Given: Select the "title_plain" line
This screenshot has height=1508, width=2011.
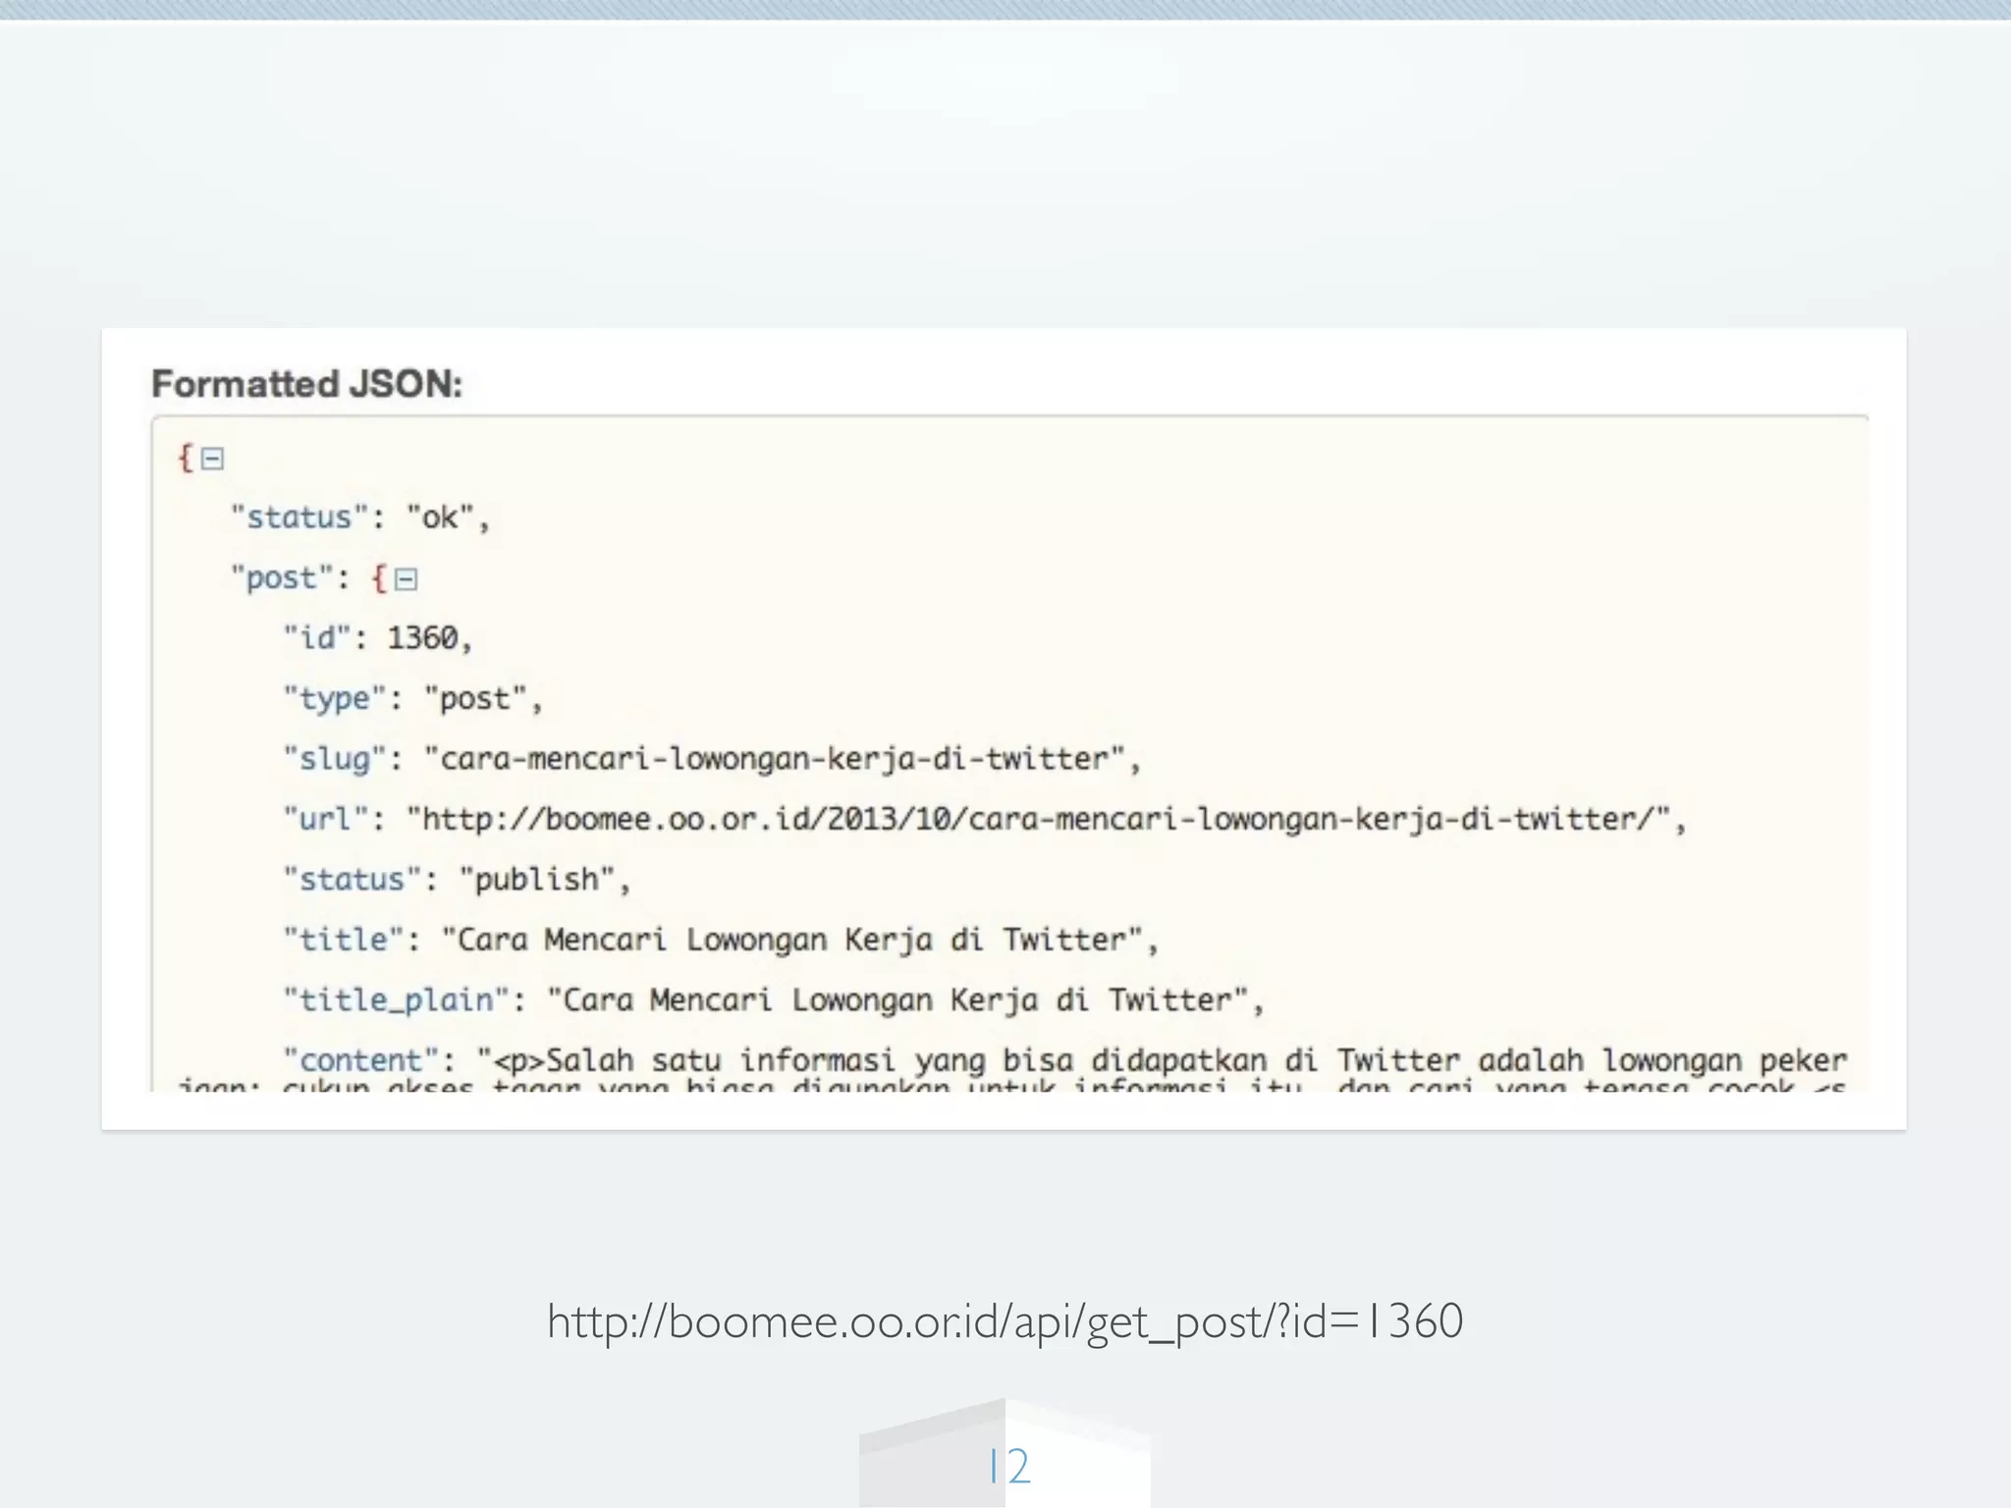Looking at the screenshot, I should point(774,1000).
